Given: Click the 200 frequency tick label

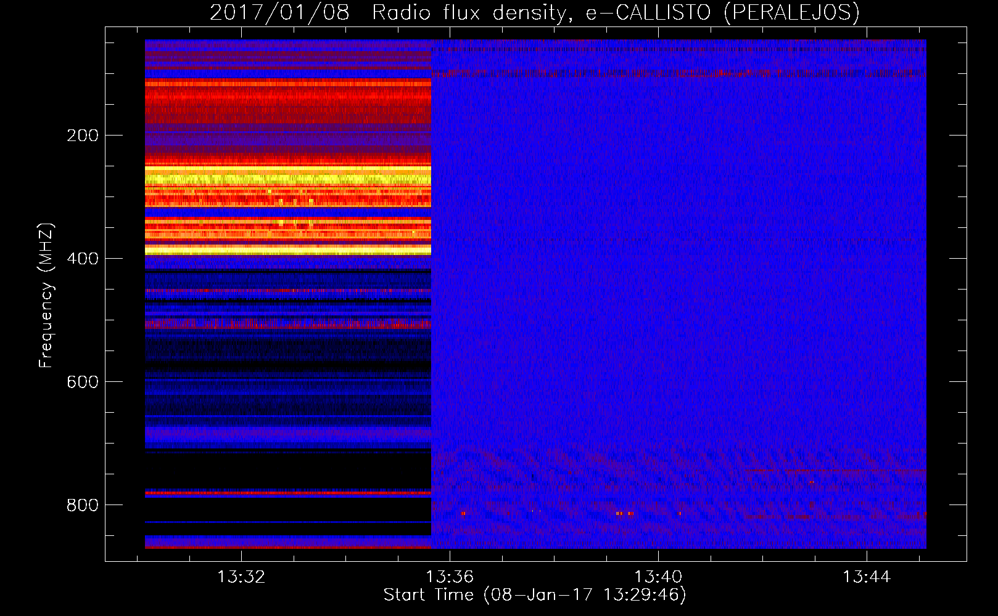Looking at the screenshot, I should pos(83,136).
